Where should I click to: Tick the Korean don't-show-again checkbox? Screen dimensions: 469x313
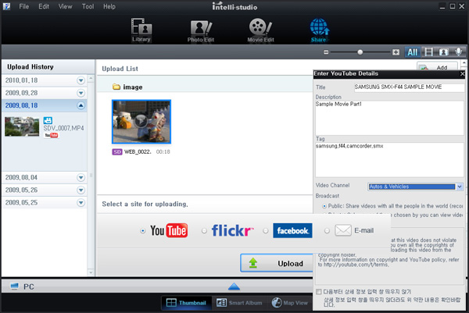[319, 291]
